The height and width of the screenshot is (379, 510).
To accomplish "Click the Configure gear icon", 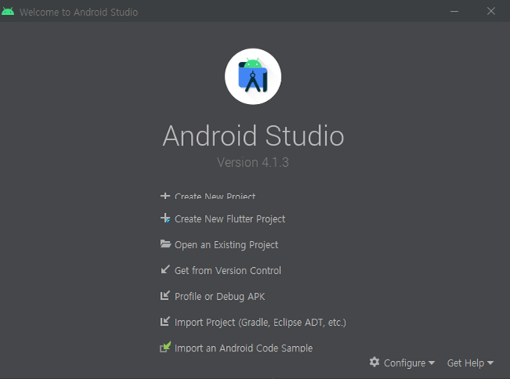I will tap(375, 362).
